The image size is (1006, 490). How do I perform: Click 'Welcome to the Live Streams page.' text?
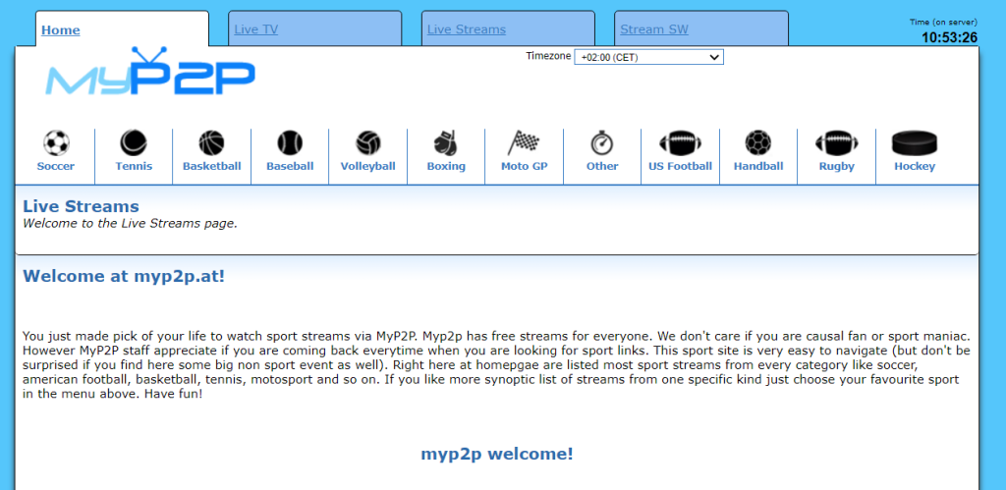[x=131, y=224]
